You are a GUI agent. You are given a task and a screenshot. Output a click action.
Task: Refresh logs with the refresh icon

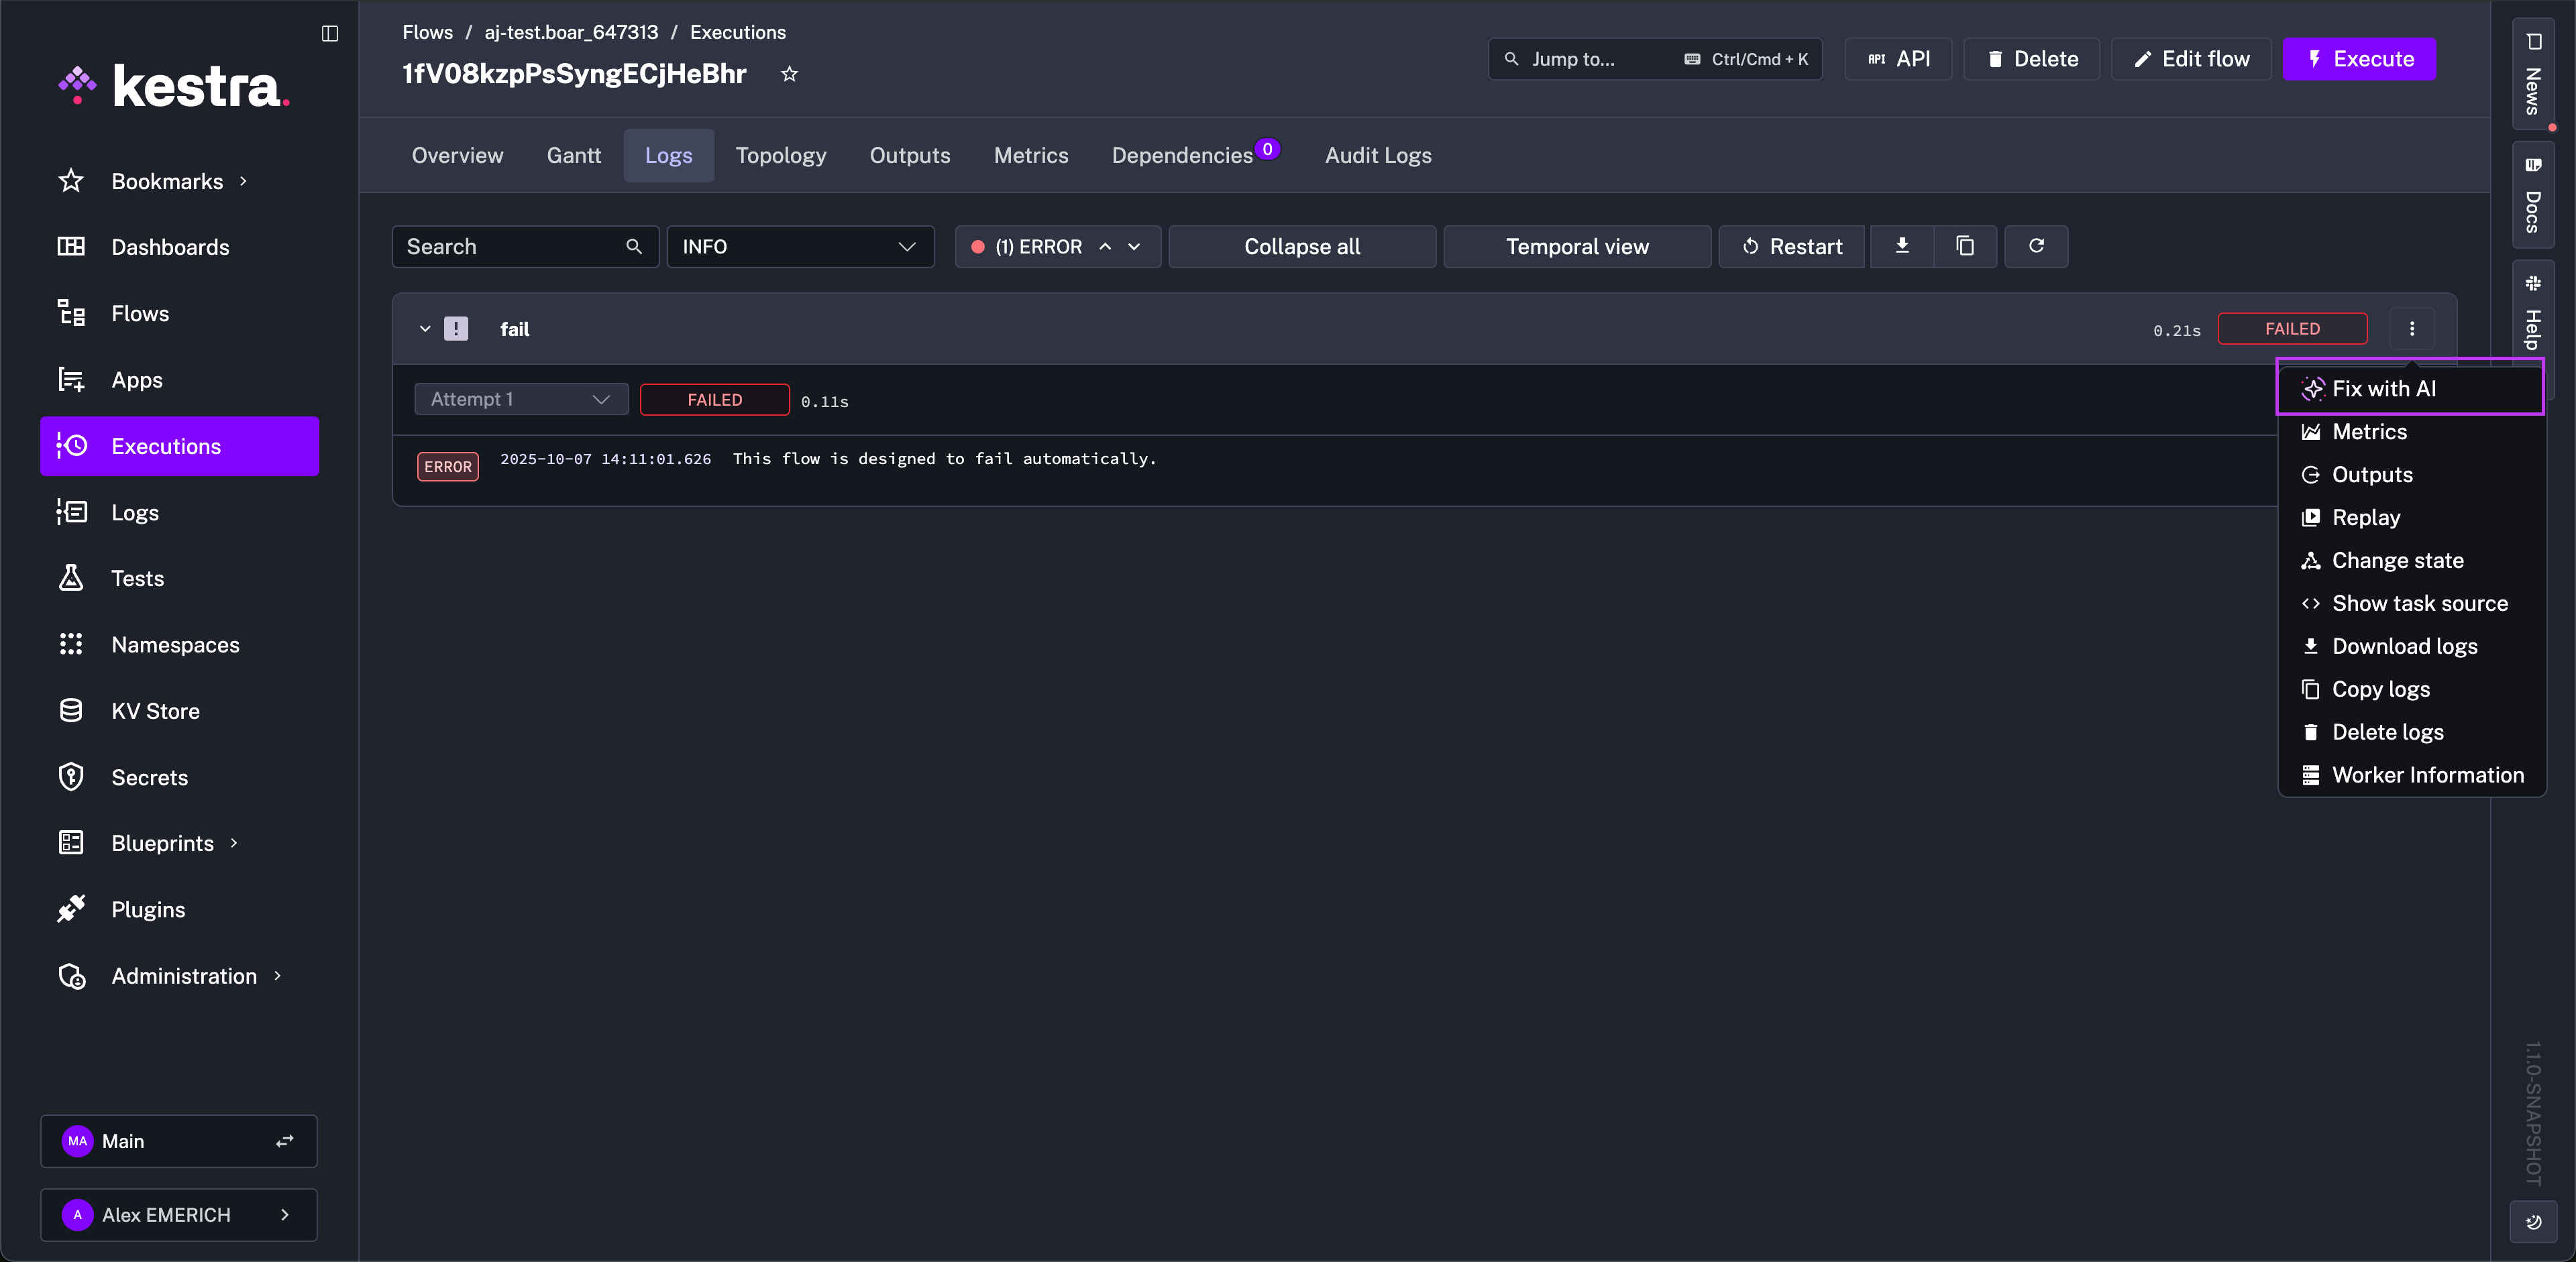(x=2036, y=246)
